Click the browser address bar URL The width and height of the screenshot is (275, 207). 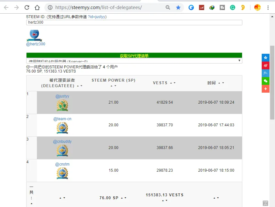[x=99, y=7]
